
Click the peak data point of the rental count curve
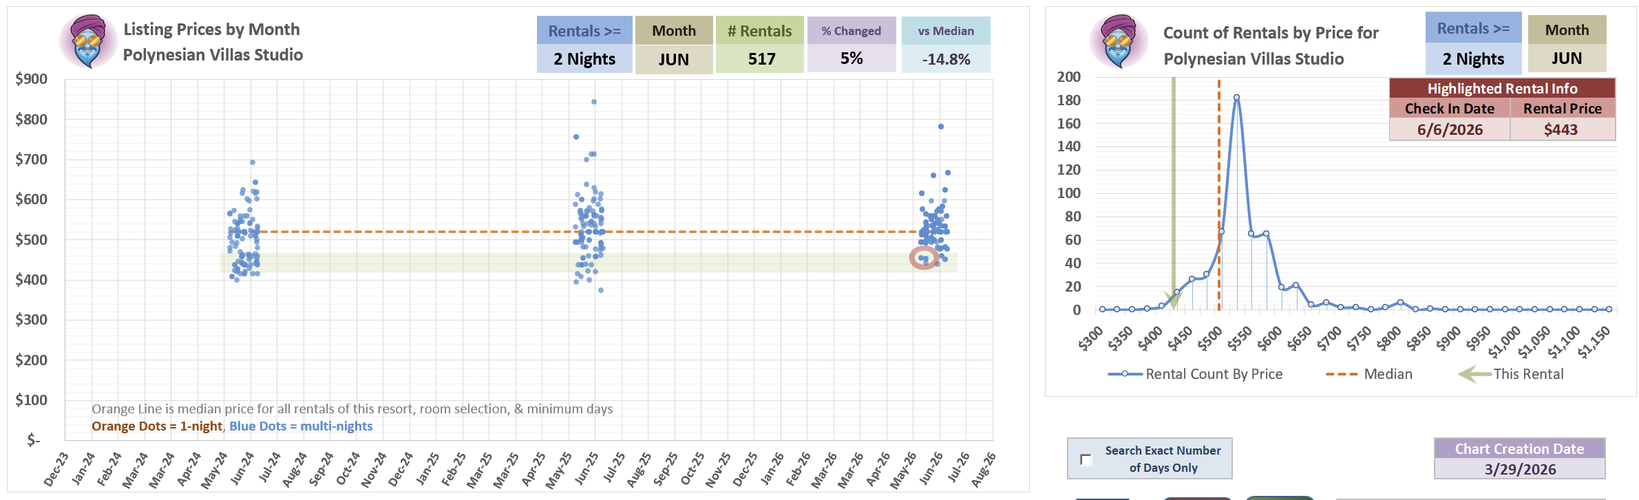click(1237, 98)
